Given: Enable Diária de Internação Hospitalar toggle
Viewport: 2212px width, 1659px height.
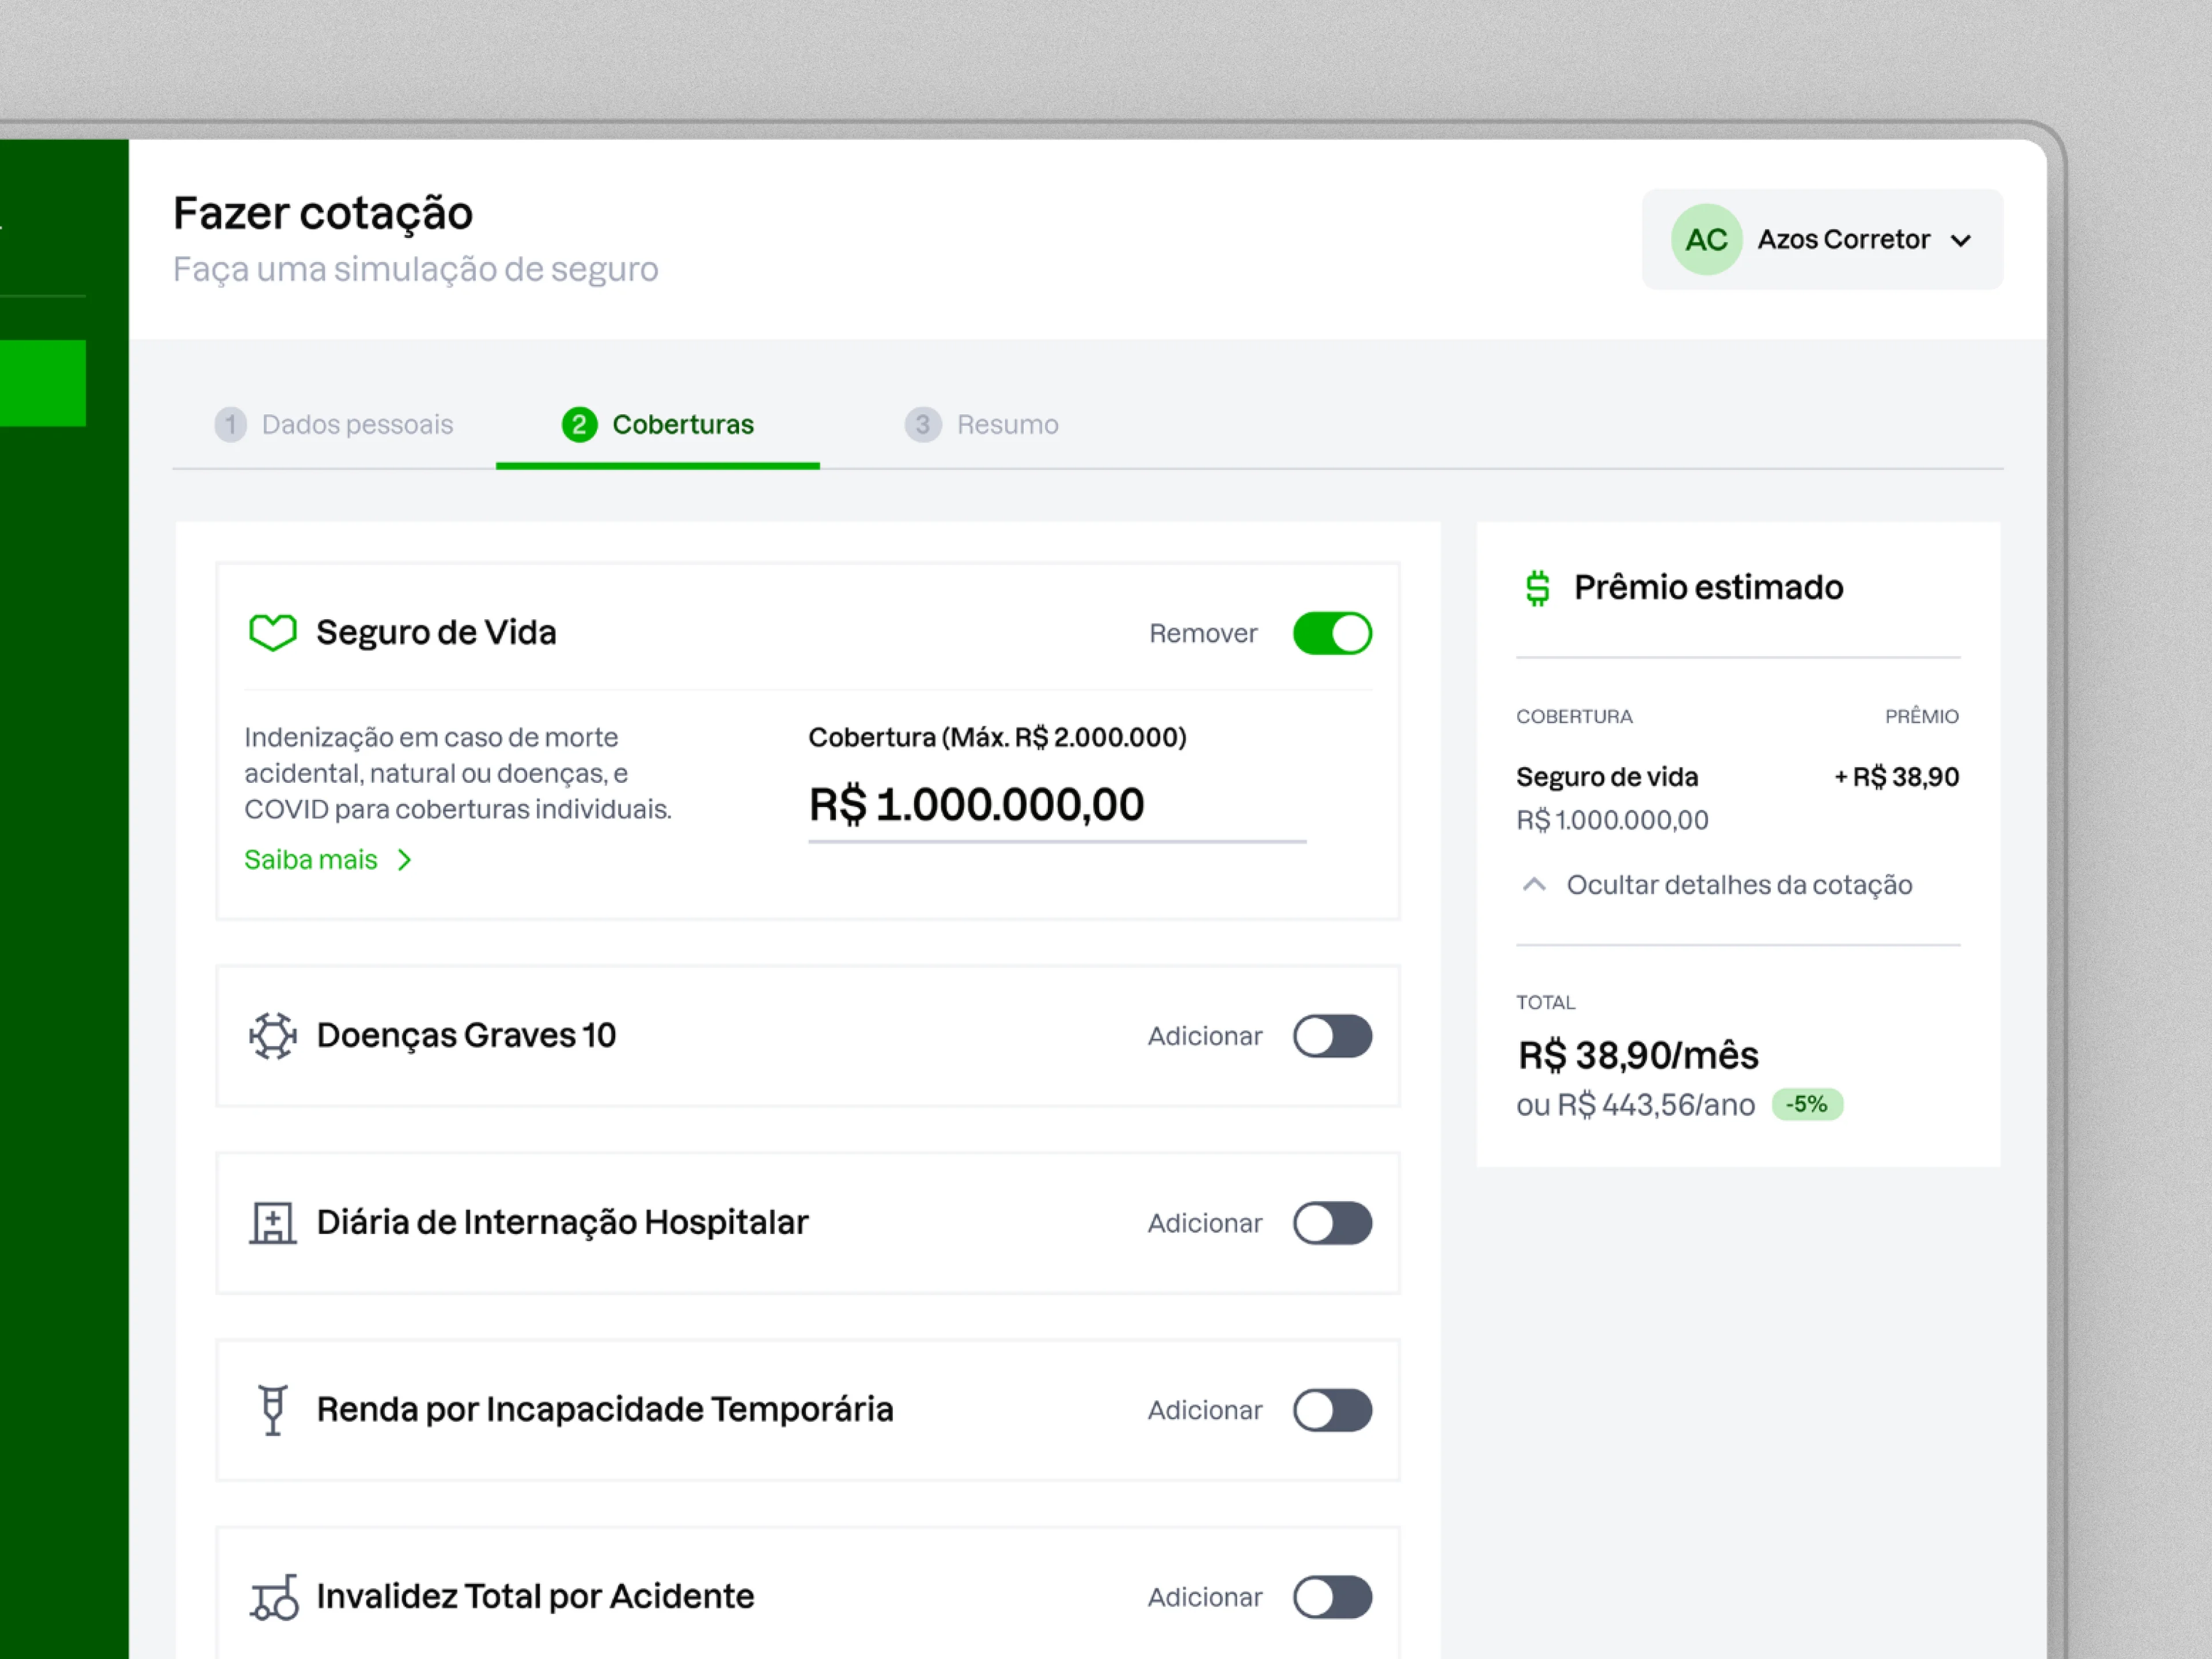Looking at the screenshot, I should tap(1332, 1223).
